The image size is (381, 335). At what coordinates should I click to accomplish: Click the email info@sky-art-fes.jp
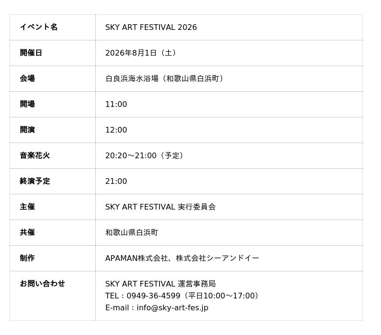point(172,308)
